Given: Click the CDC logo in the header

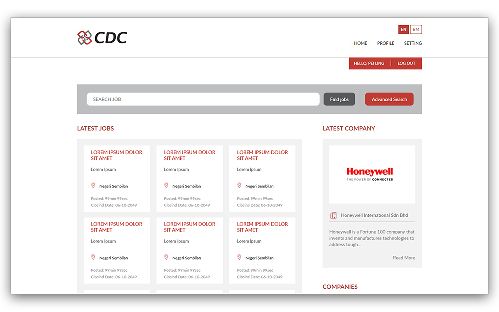Looking at the screenshot, I should [102, 37].
